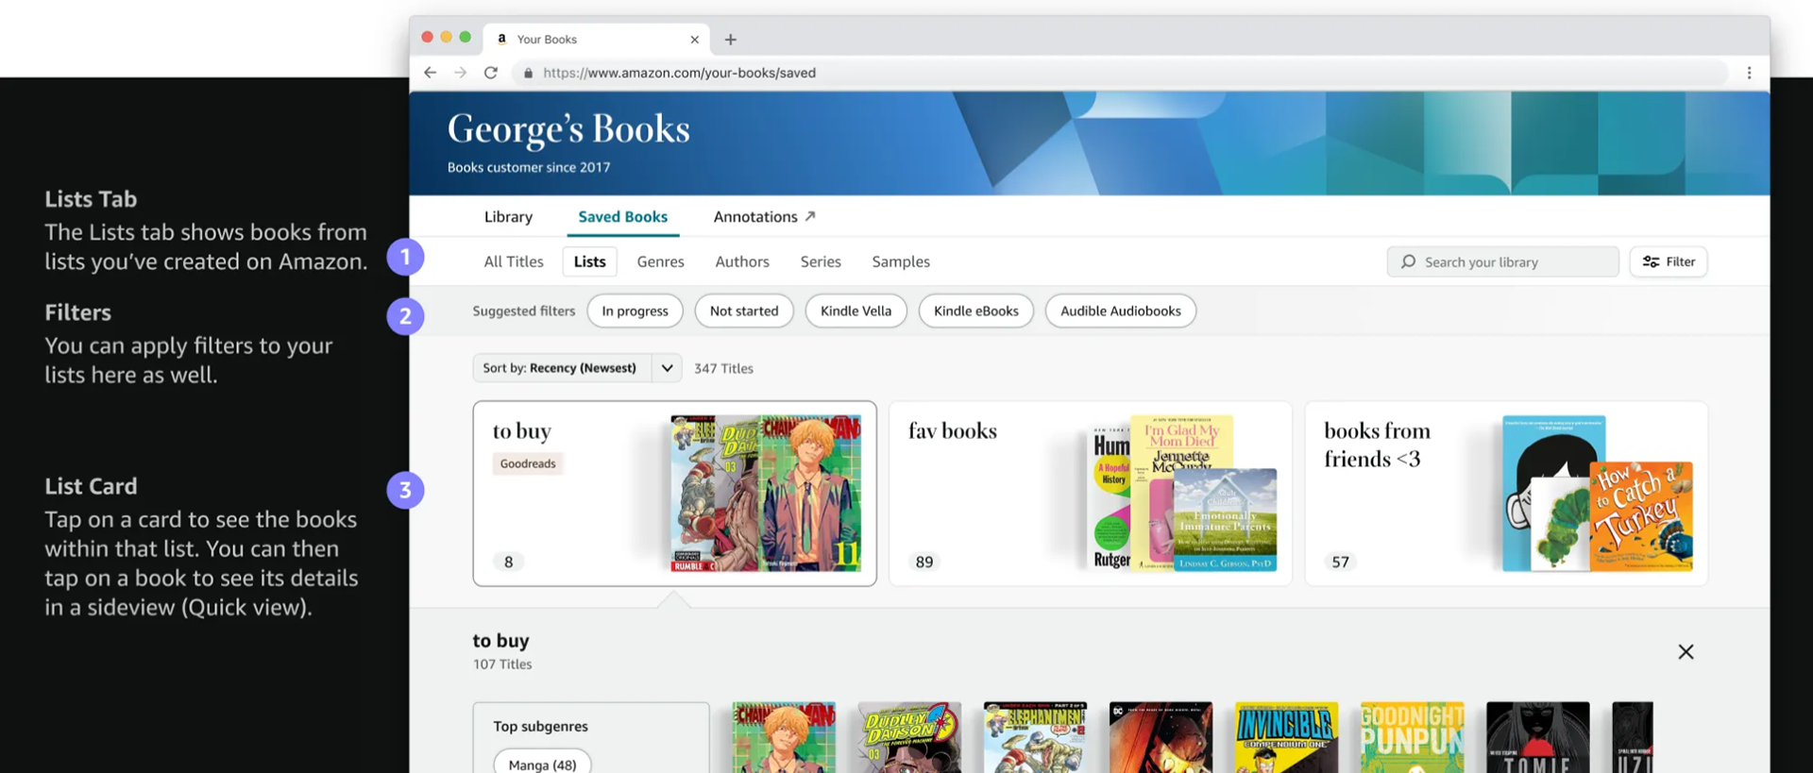Open a new browser tab
1813x773 pixels.
(x=730, y=40)
